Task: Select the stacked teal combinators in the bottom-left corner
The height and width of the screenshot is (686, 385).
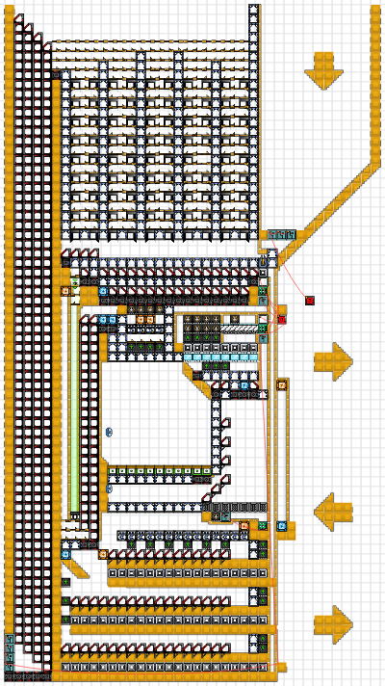Action: (x=10, y=652)
